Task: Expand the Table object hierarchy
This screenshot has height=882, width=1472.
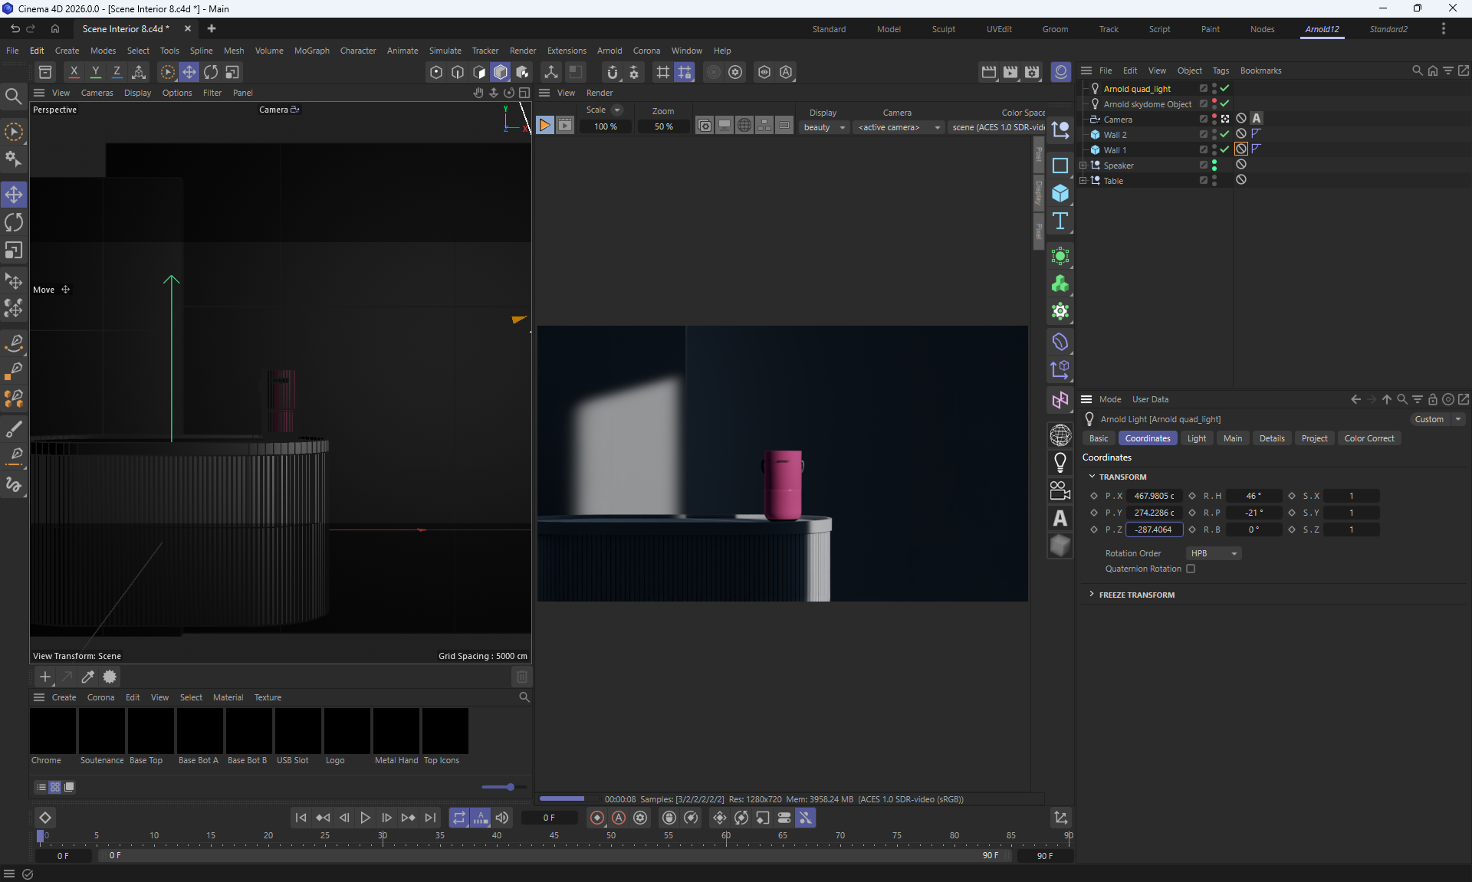Action: pyautogui.click(x=1083, y=181)
